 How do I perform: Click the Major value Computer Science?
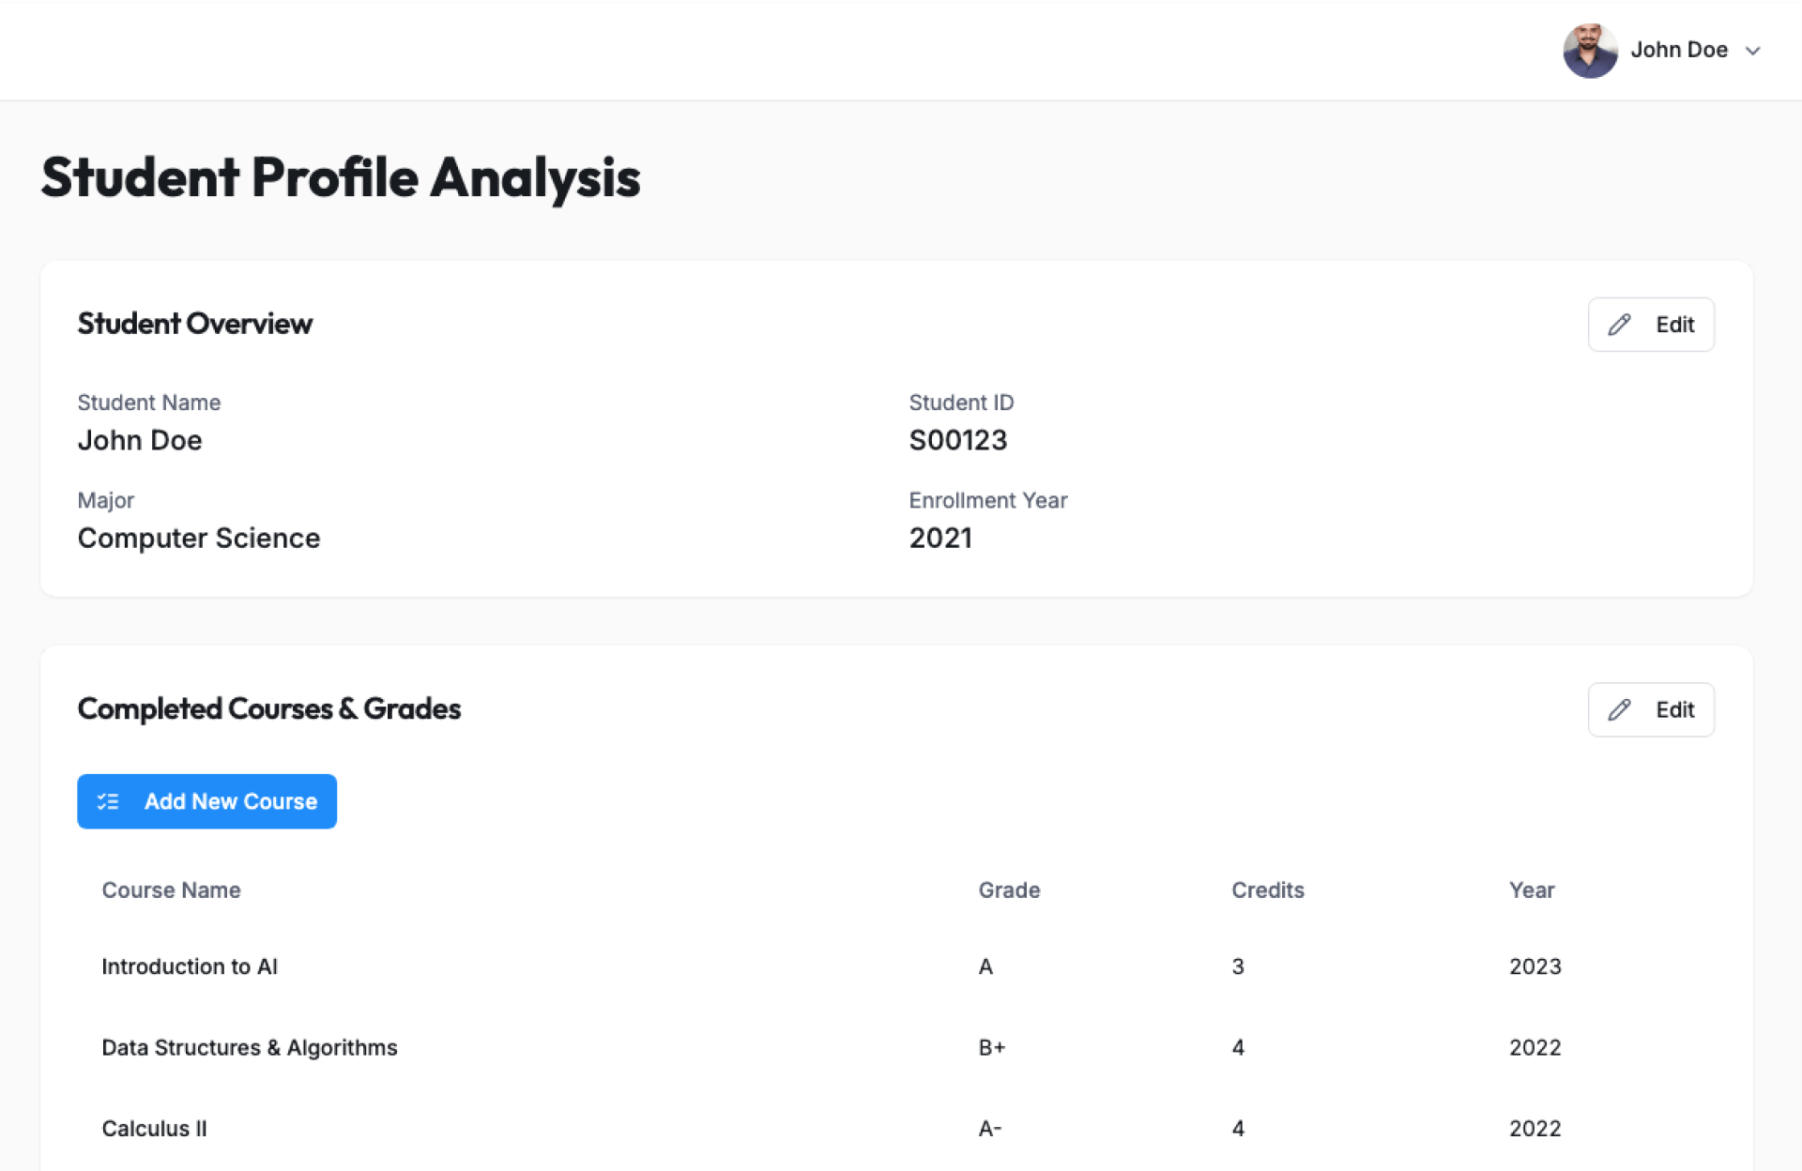(199, 538)
